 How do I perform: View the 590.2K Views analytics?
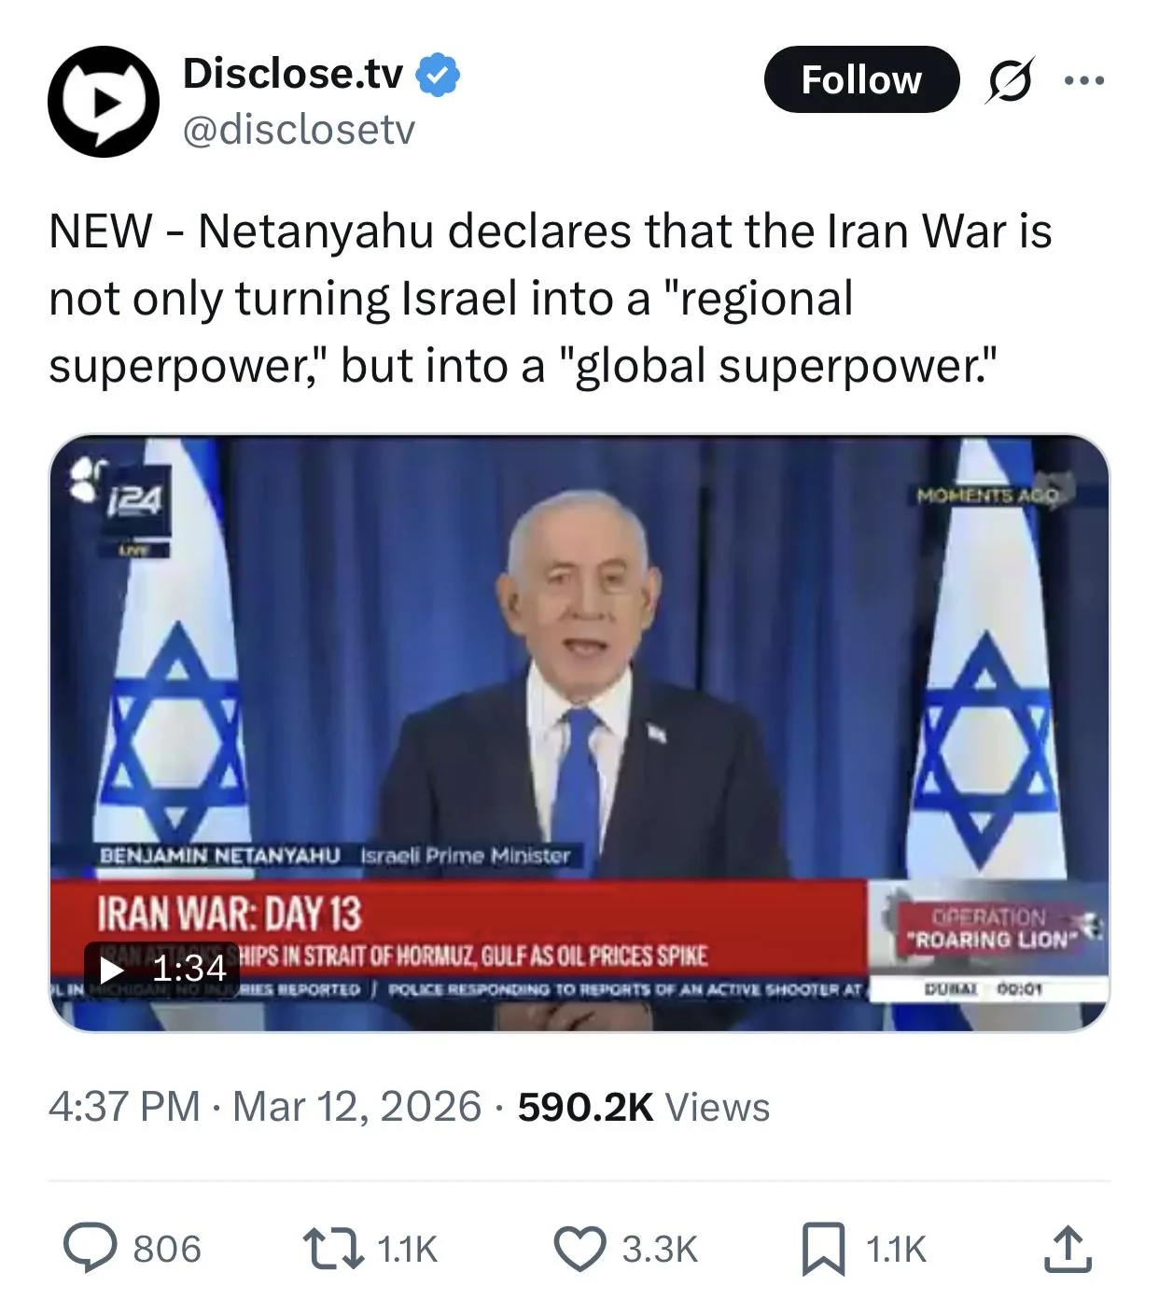[x=644, y=1107]
